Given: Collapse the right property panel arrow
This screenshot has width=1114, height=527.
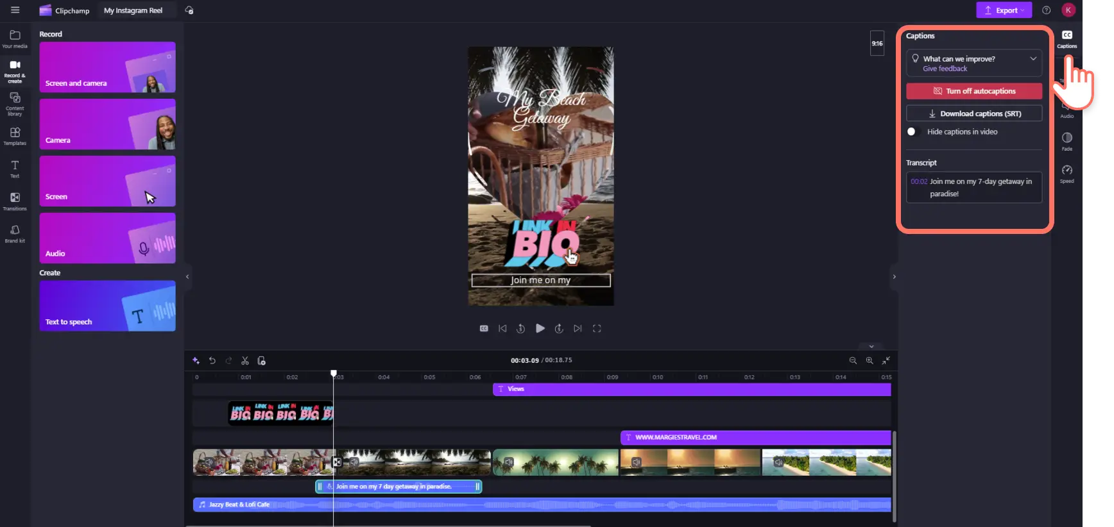Looking at the screenshot, I should point(894,276).
